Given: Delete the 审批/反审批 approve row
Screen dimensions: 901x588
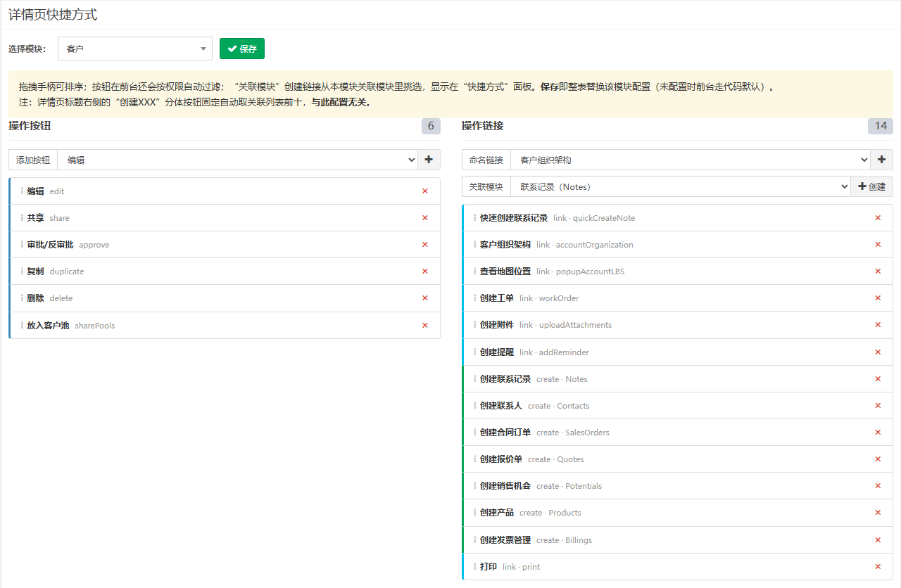Looking at the screenshot, I should [424, 245].
